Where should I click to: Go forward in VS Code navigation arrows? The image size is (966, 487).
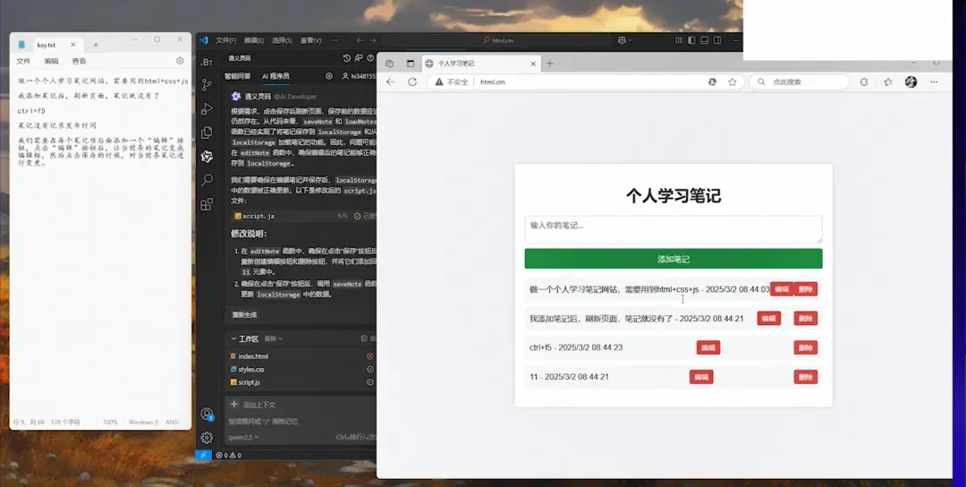(372, 40)
